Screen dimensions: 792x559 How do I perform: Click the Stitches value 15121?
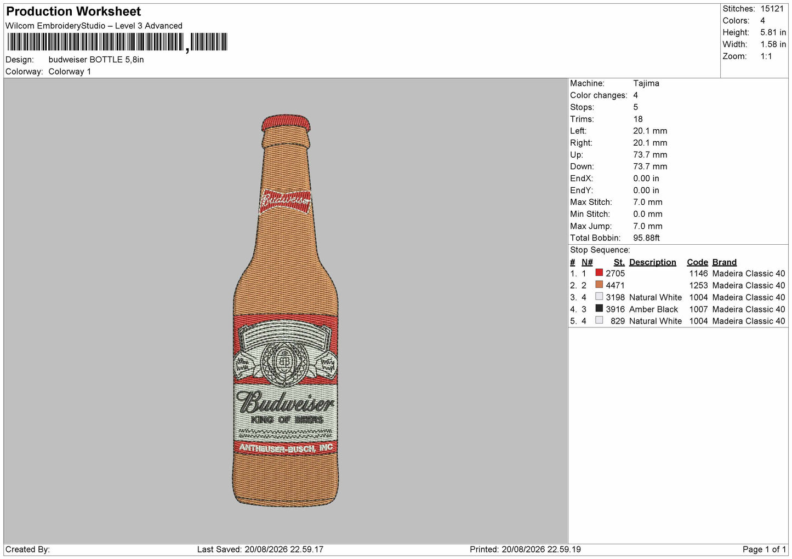pyautogui.click(x=772, y=9)
